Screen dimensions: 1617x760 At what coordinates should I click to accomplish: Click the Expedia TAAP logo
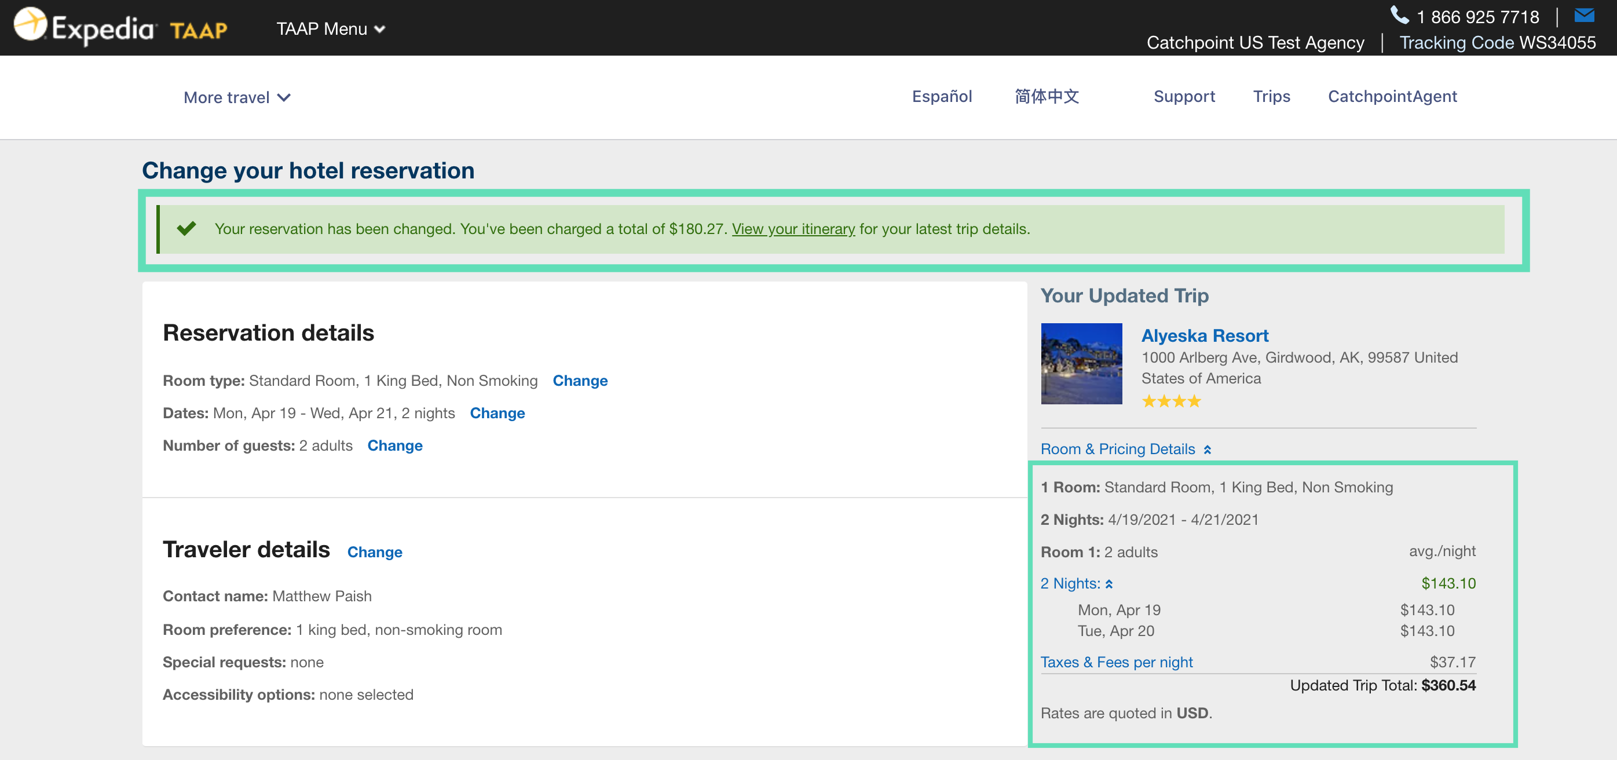point(120,27)
